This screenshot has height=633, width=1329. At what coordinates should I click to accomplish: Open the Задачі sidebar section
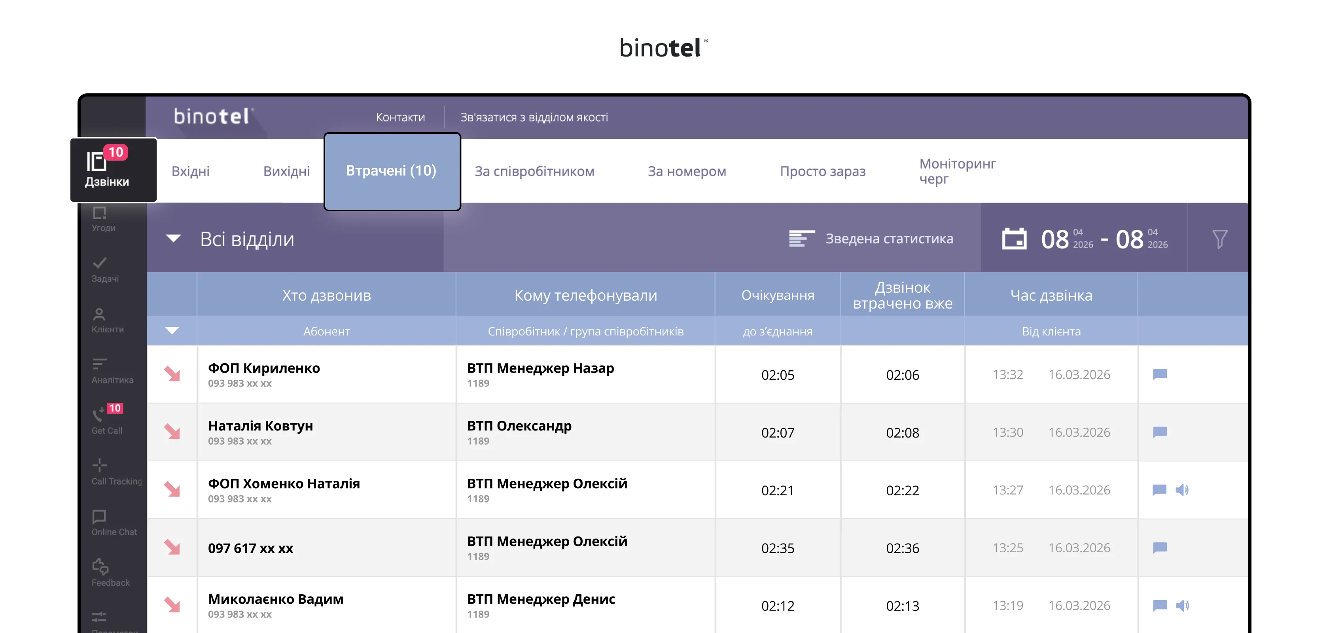coord(105,270)
